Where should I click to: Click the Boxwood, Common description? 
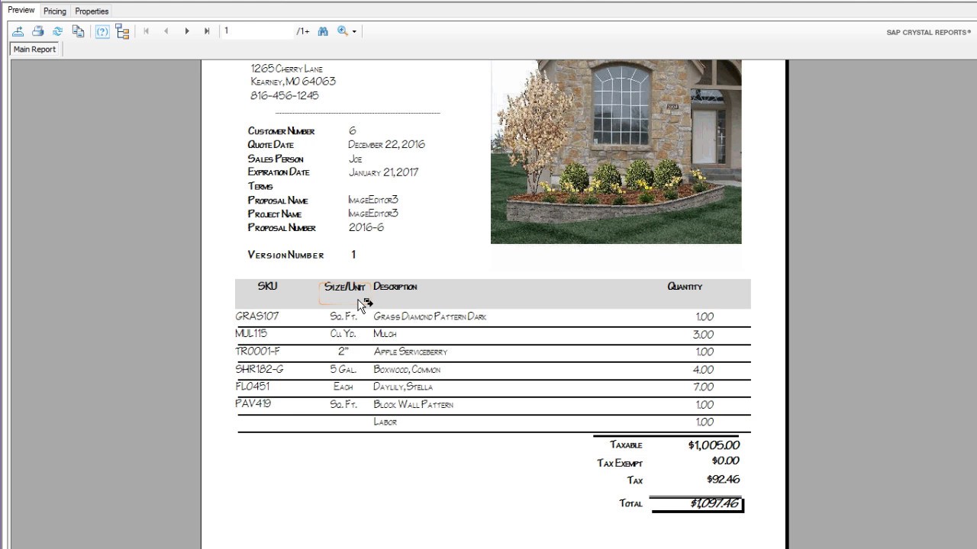pyautogui.click(x=407, y=369)
